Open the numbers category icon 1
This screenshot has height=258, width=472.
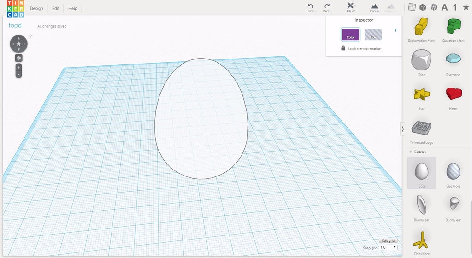pyautogui.click(x=455, y=7)
